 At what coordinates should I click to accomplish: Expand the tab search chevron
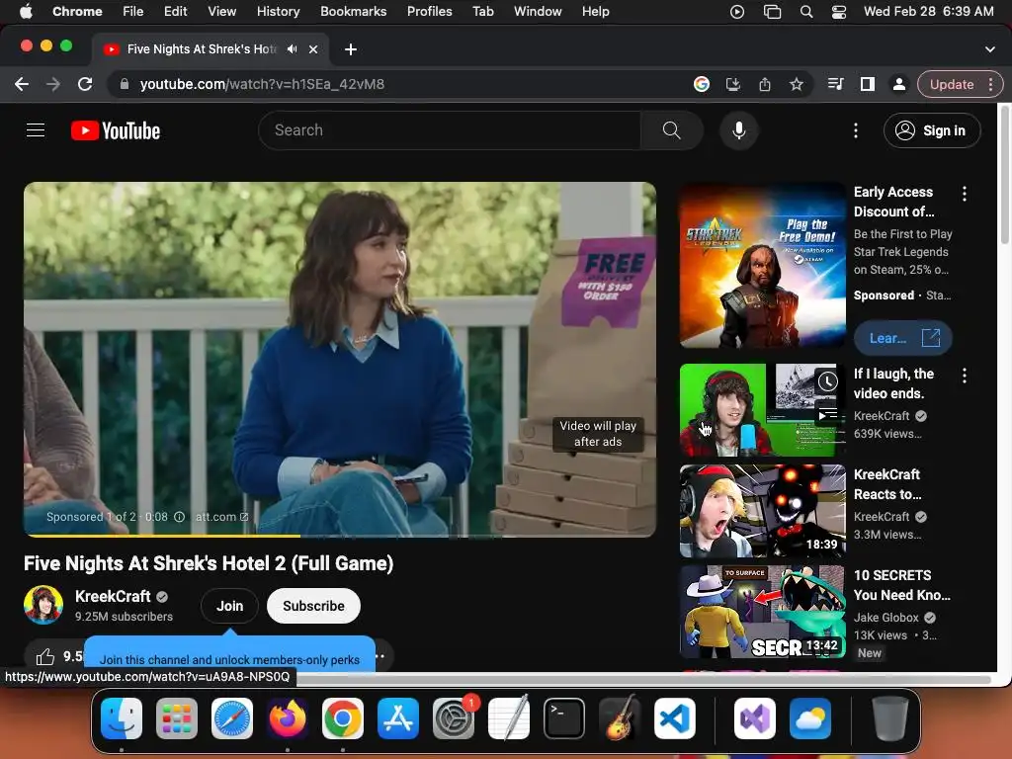click(x=990, y=49)
